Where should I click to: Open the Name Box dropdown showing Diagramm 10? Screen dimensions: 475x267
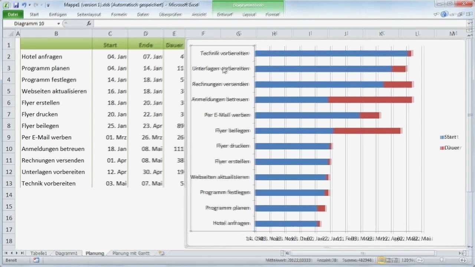(58, 23)
